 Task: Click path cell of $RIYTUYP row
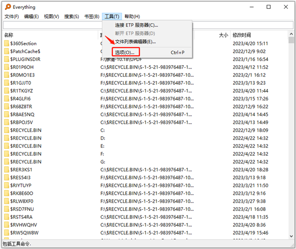[147, 185]
